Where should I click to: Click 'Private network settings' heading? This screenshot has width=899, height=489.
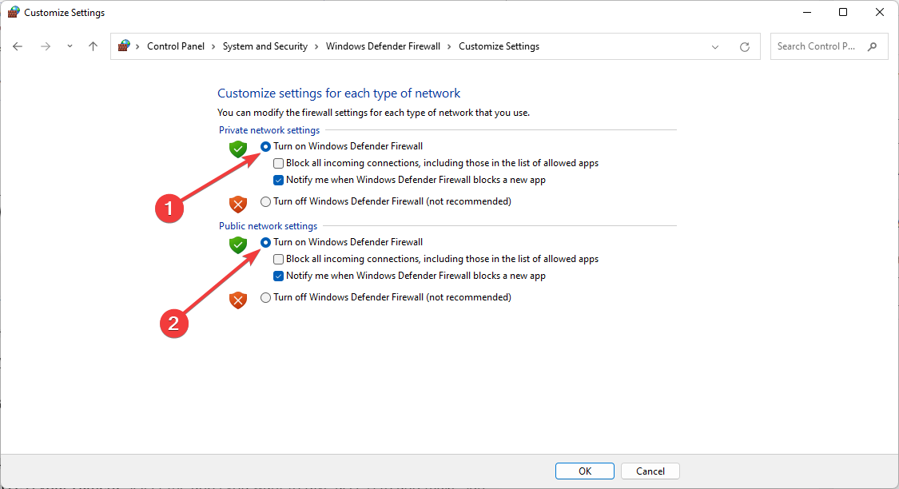click(269, 130)
